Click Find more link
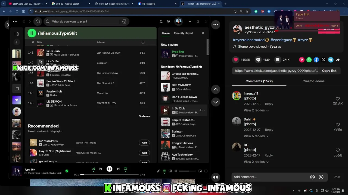This screenshot has height=195, width=348. 144,116
